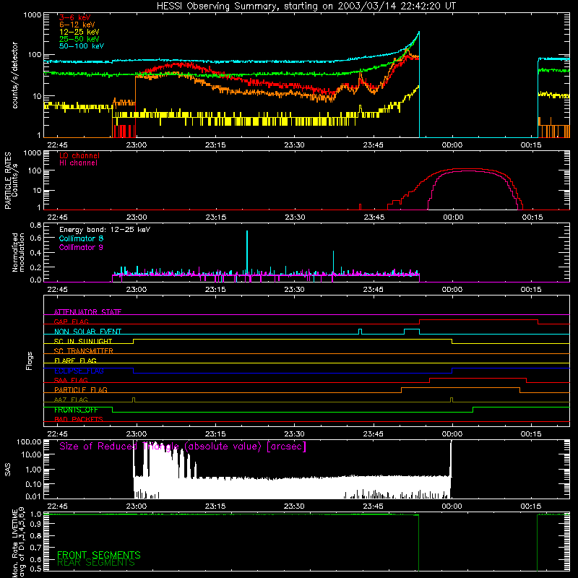Click the 23:30 tick under the Flags panel
This screenshot has width=578, height=578.
click(x=294, y=434)
